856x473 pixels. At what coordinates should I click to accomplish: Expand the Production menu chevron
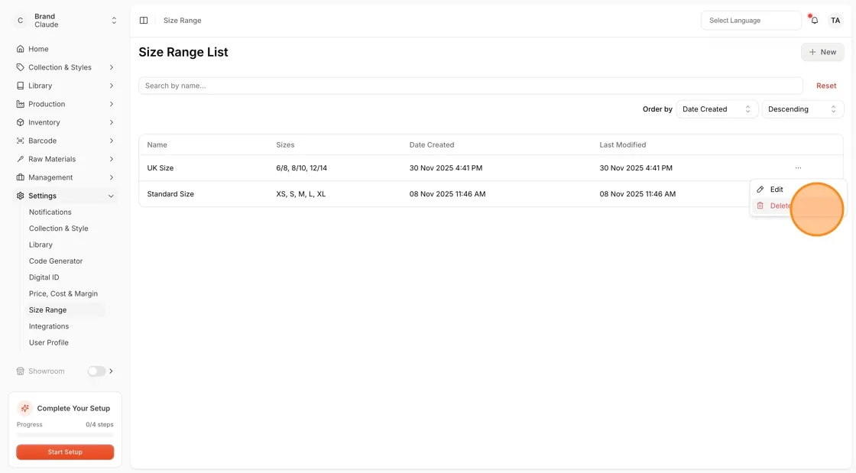(112, 104)
